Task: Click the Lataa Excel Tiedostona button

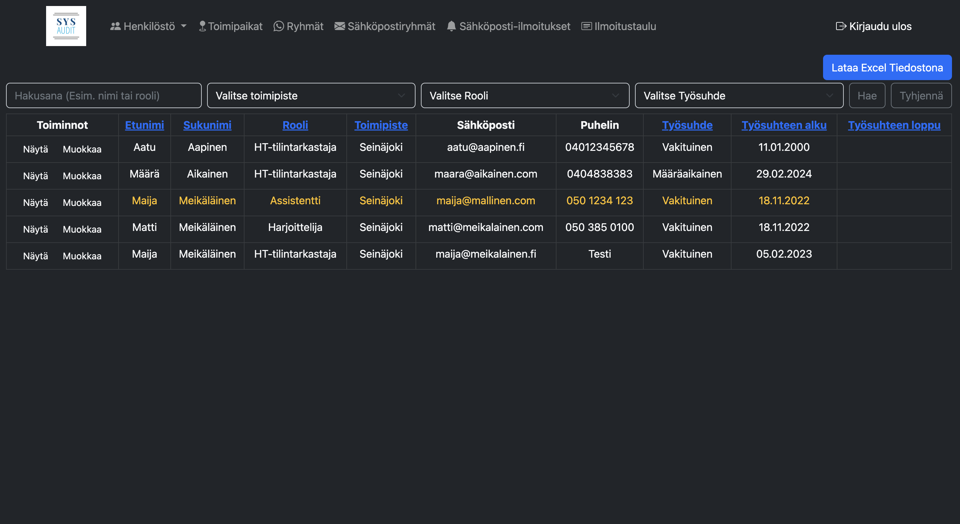Action: (x=887, y=67)
